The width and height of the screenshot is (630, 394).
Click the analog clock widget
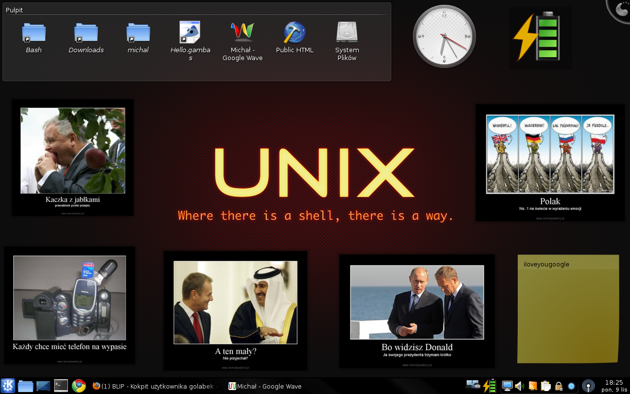(x=444, y=36)
